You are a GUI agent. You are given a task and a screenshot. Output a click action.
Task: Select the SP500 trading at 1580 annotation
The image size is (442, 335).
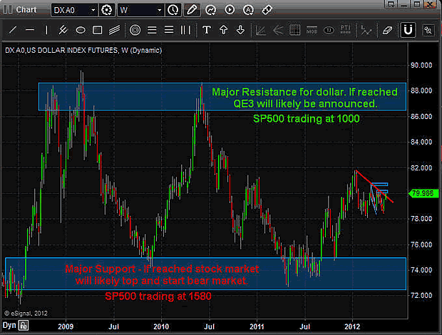[158, 296]
